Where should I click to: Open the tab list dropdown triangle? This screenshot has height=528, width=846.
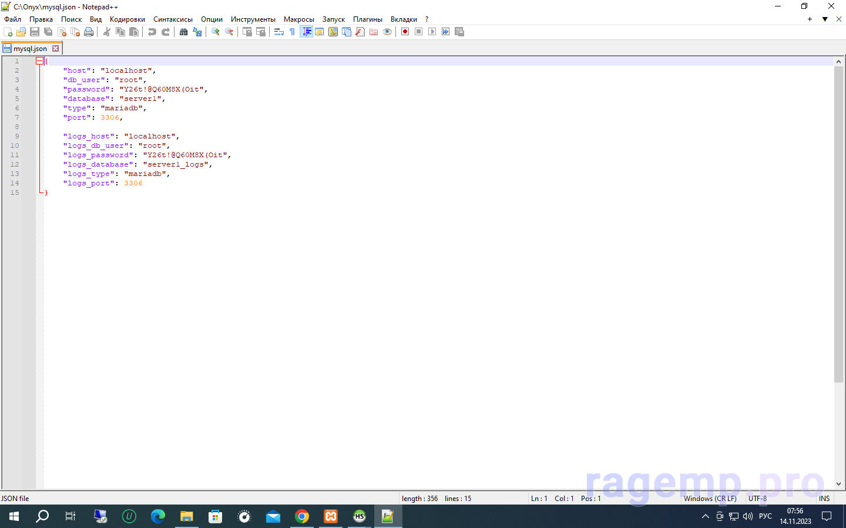point(825,19)
